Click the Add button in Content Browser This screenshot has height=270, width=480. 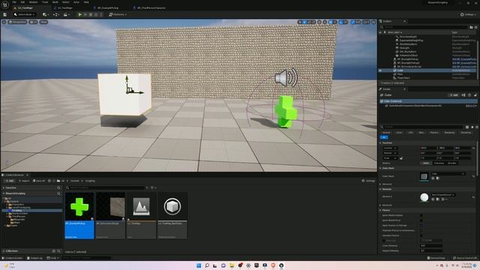[10, 181]
